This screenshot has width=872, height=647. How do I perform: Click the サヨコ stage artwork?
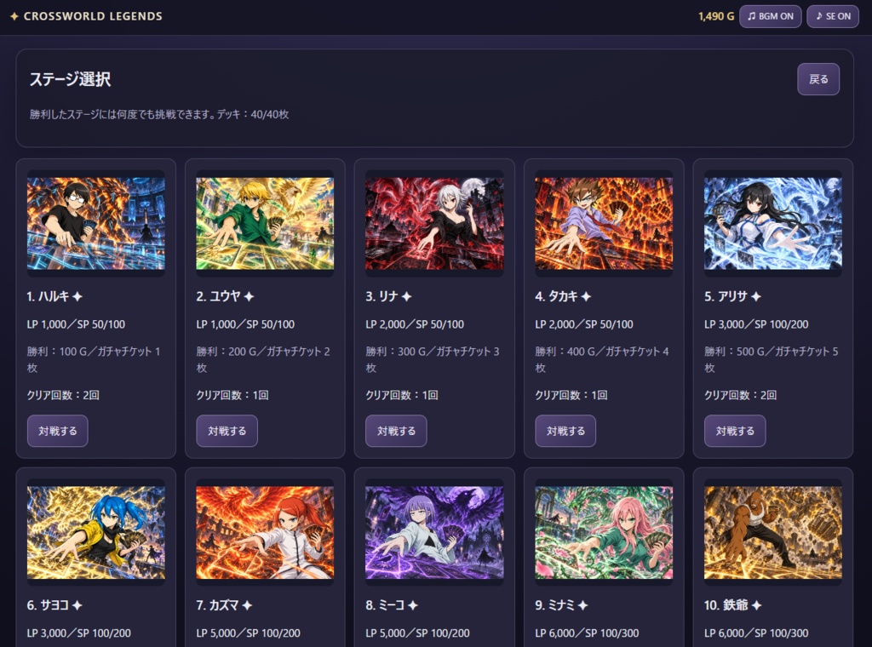point(96,532)
